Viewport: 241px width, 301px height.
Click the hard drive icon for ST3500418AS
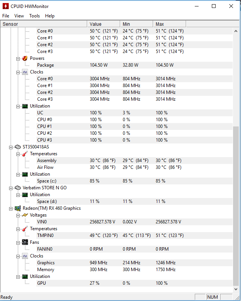(18, 147)
